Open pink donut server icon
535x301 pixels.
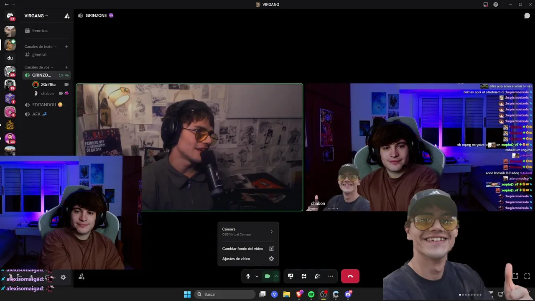pos(10,112)
